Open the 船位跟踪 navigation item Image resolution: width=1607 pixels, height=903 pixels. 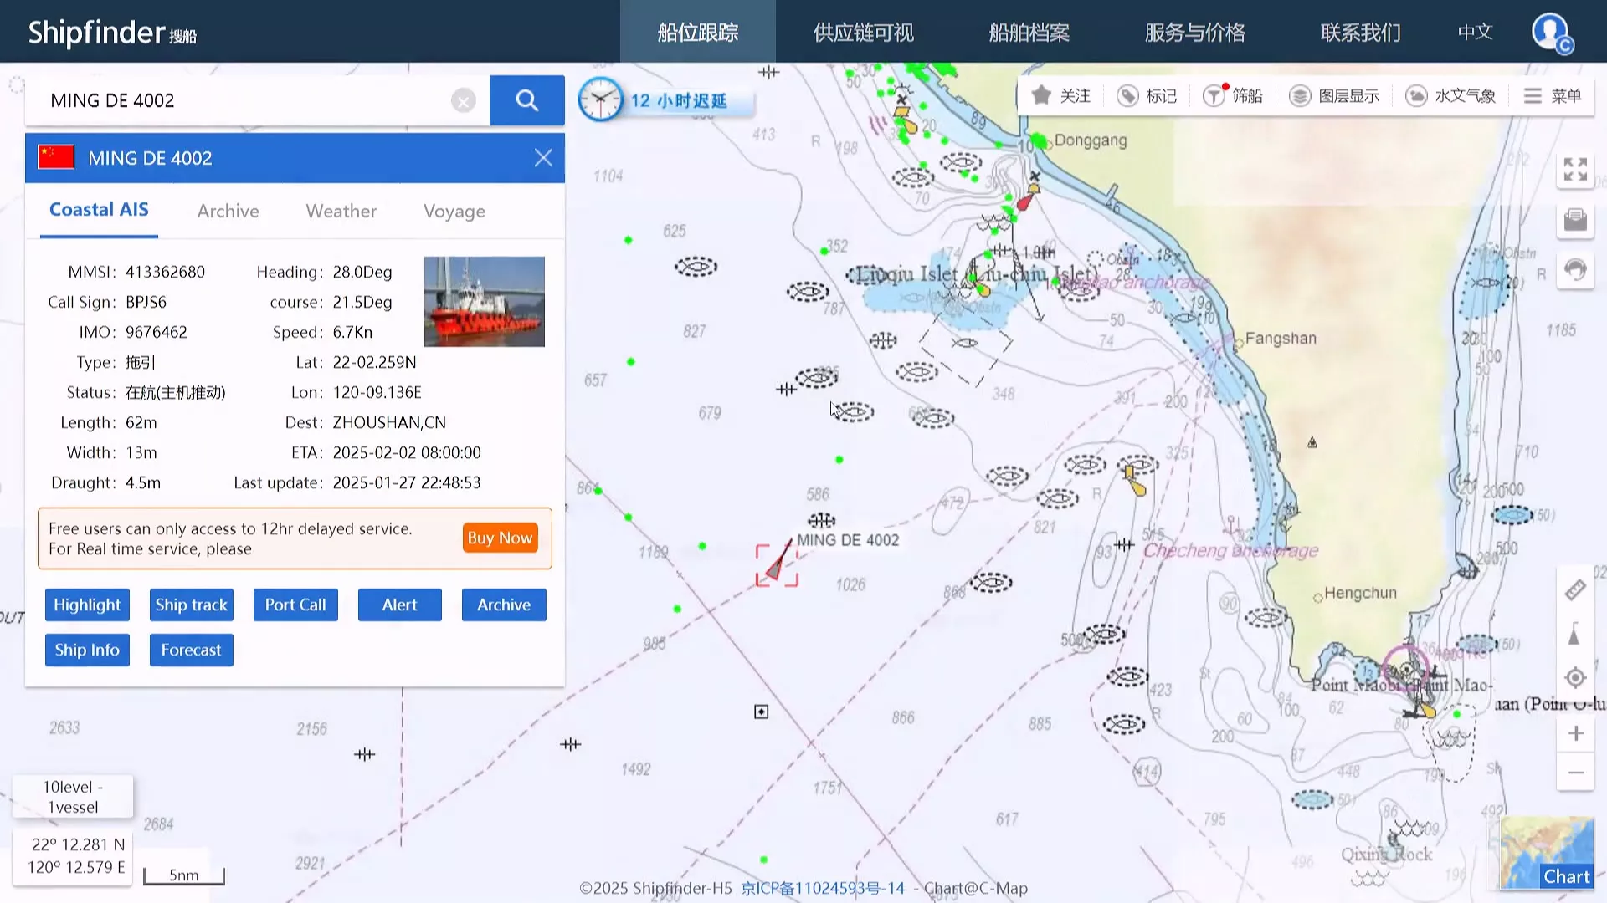point(697,32)
